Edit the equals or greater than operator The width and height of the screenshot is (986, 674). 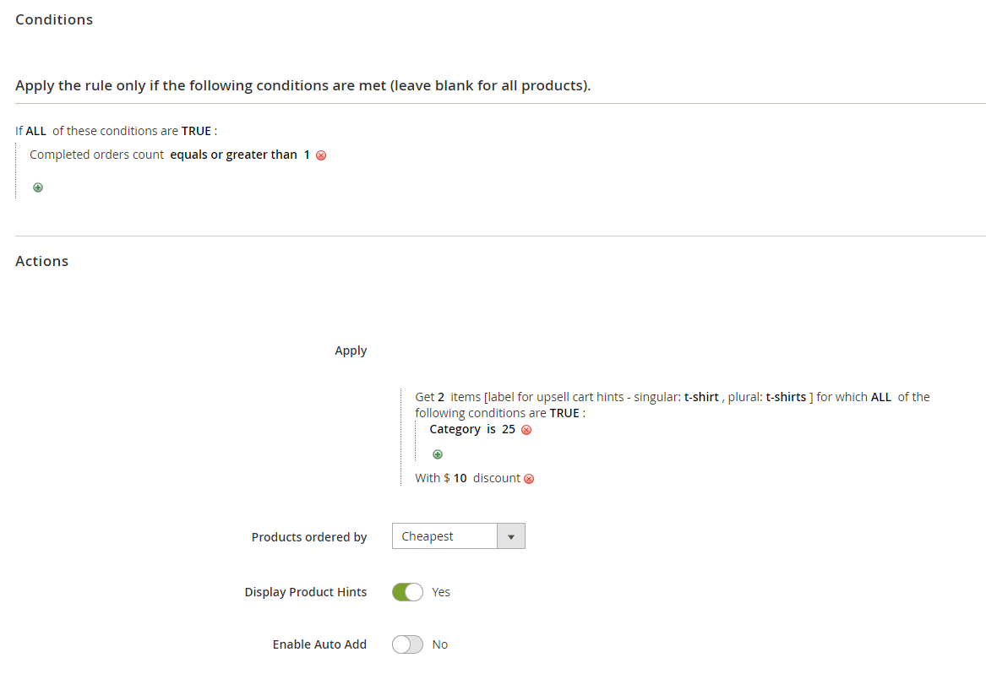point(233,155)
